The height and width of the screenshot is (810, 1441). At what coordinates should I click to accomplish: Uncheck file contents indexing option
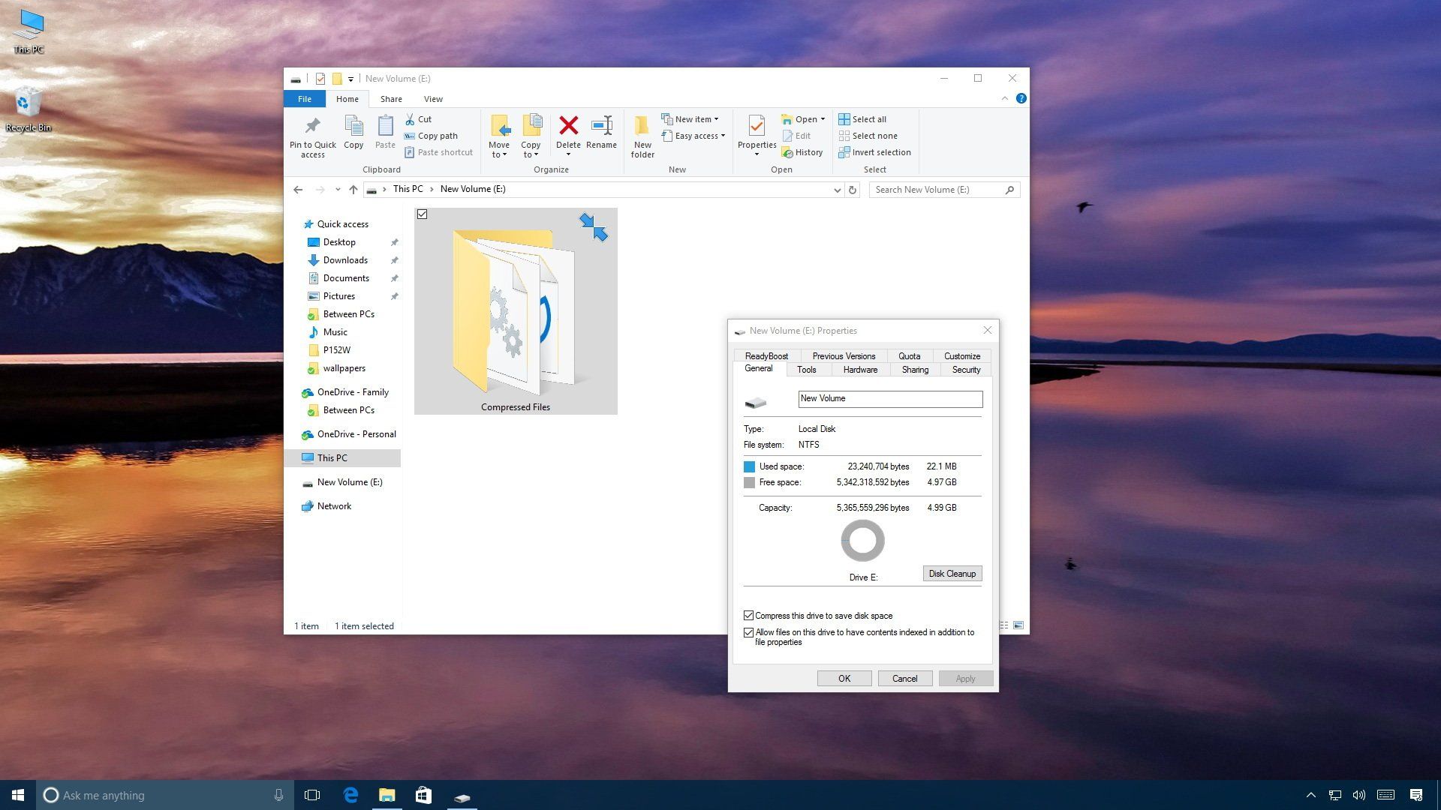tap(748, 632)
